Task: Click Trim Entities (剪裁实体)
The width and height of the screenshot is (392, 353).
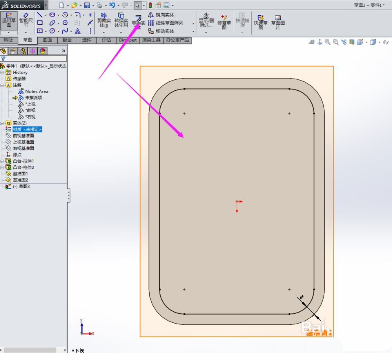Action: (x=104, y=20)
